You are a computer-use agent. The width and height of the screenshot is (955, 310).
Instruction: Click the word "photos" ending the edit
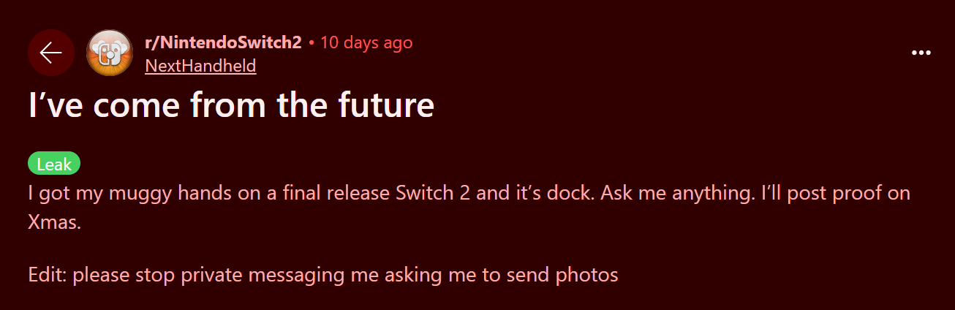click(x=587, y=276)
